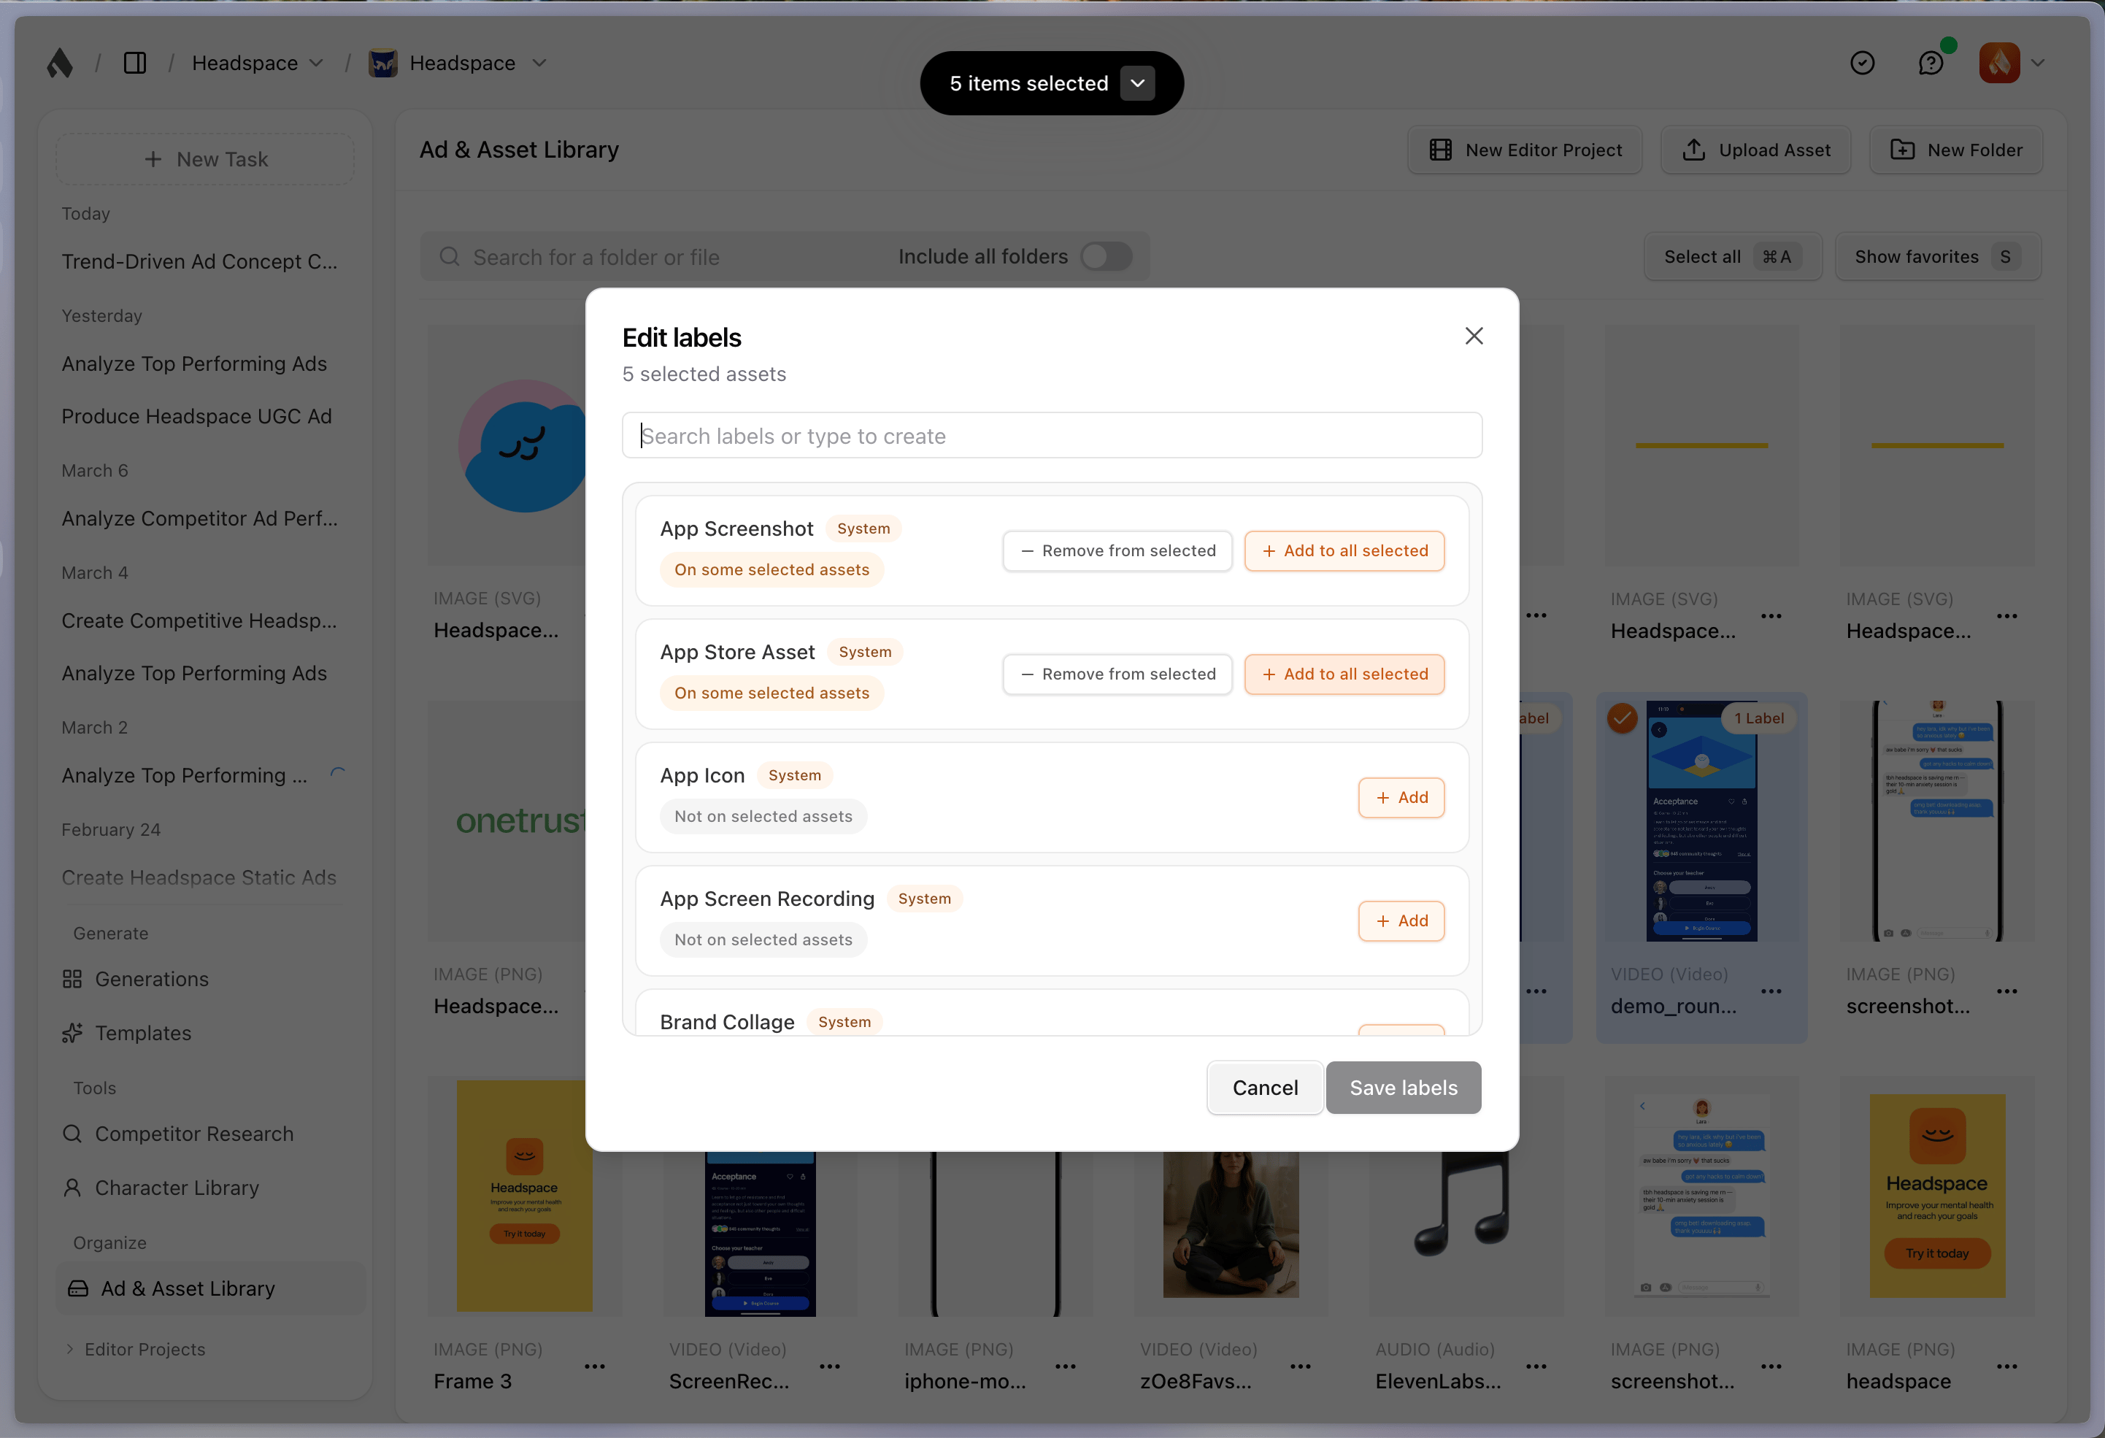This screenshot has width=2105, height=1438.
Task: Click the Generations grid icon in sidebar
Action: (72, 979)
